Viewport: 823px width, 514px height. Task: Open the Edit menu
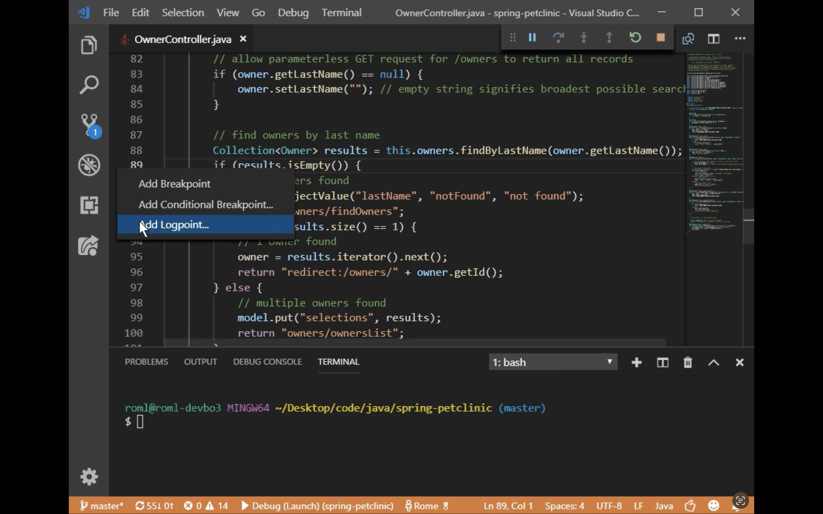(x=140, y=13)
